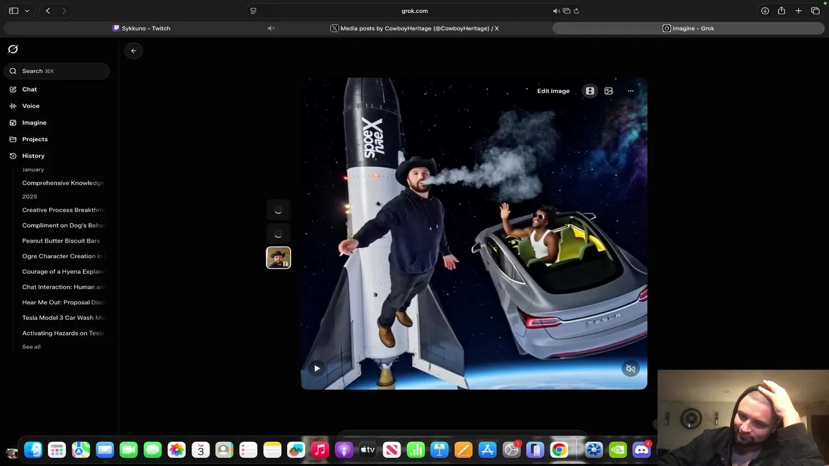
Task: Select the Imagine - Grok tab
Action: (x=688, y=28)
